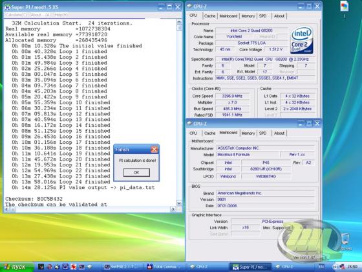
Task: Click Loop 24 finished line in Super PI
Action: tap(61, 182)
